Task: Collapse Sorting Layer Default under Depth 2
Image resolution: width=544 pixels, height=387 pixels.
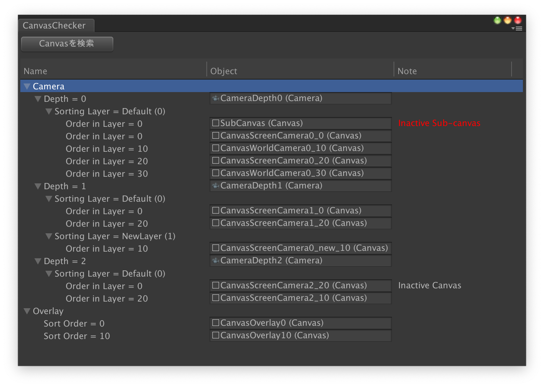Action: (49, 273)
